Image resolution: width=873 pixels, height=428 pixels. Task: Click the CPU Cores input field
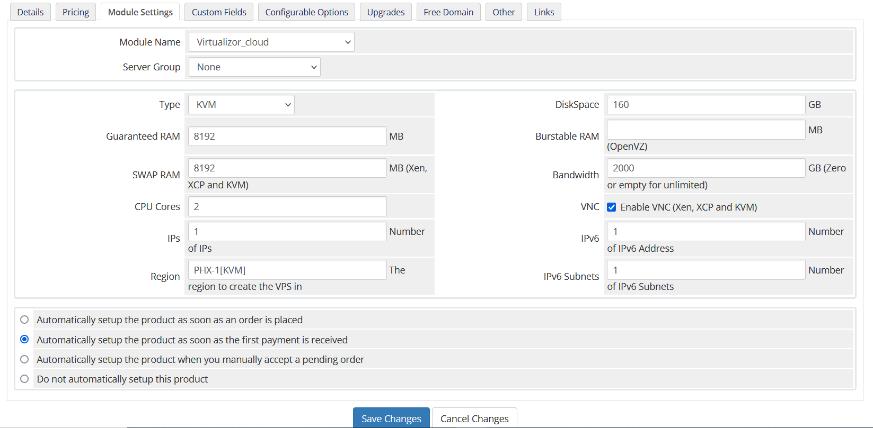287,206
